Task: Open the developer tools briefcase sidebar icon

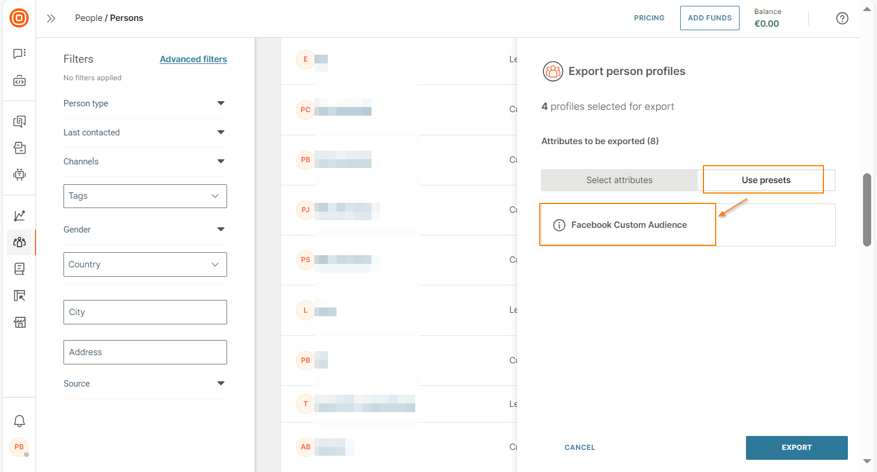Action: [x=19, y=81]
